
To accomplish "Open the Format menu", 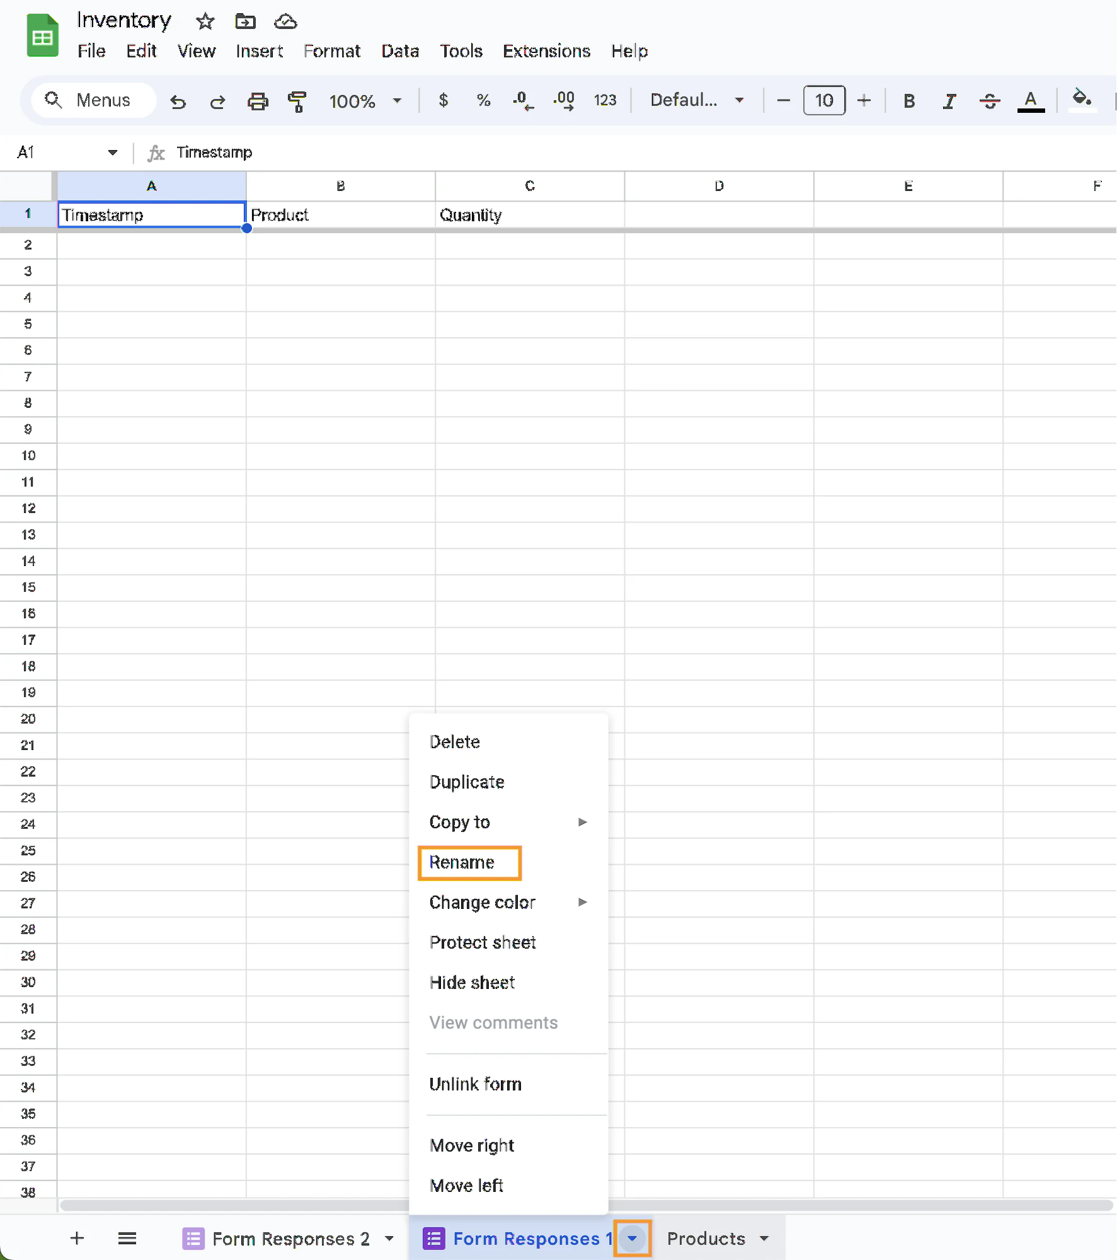I will tap(331, 51).
